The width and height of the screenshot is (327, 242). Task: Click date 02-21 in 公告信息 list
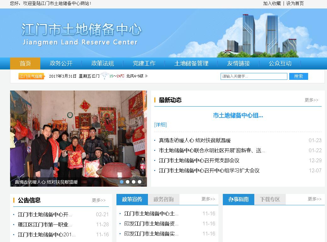click(x=102, y=215)
